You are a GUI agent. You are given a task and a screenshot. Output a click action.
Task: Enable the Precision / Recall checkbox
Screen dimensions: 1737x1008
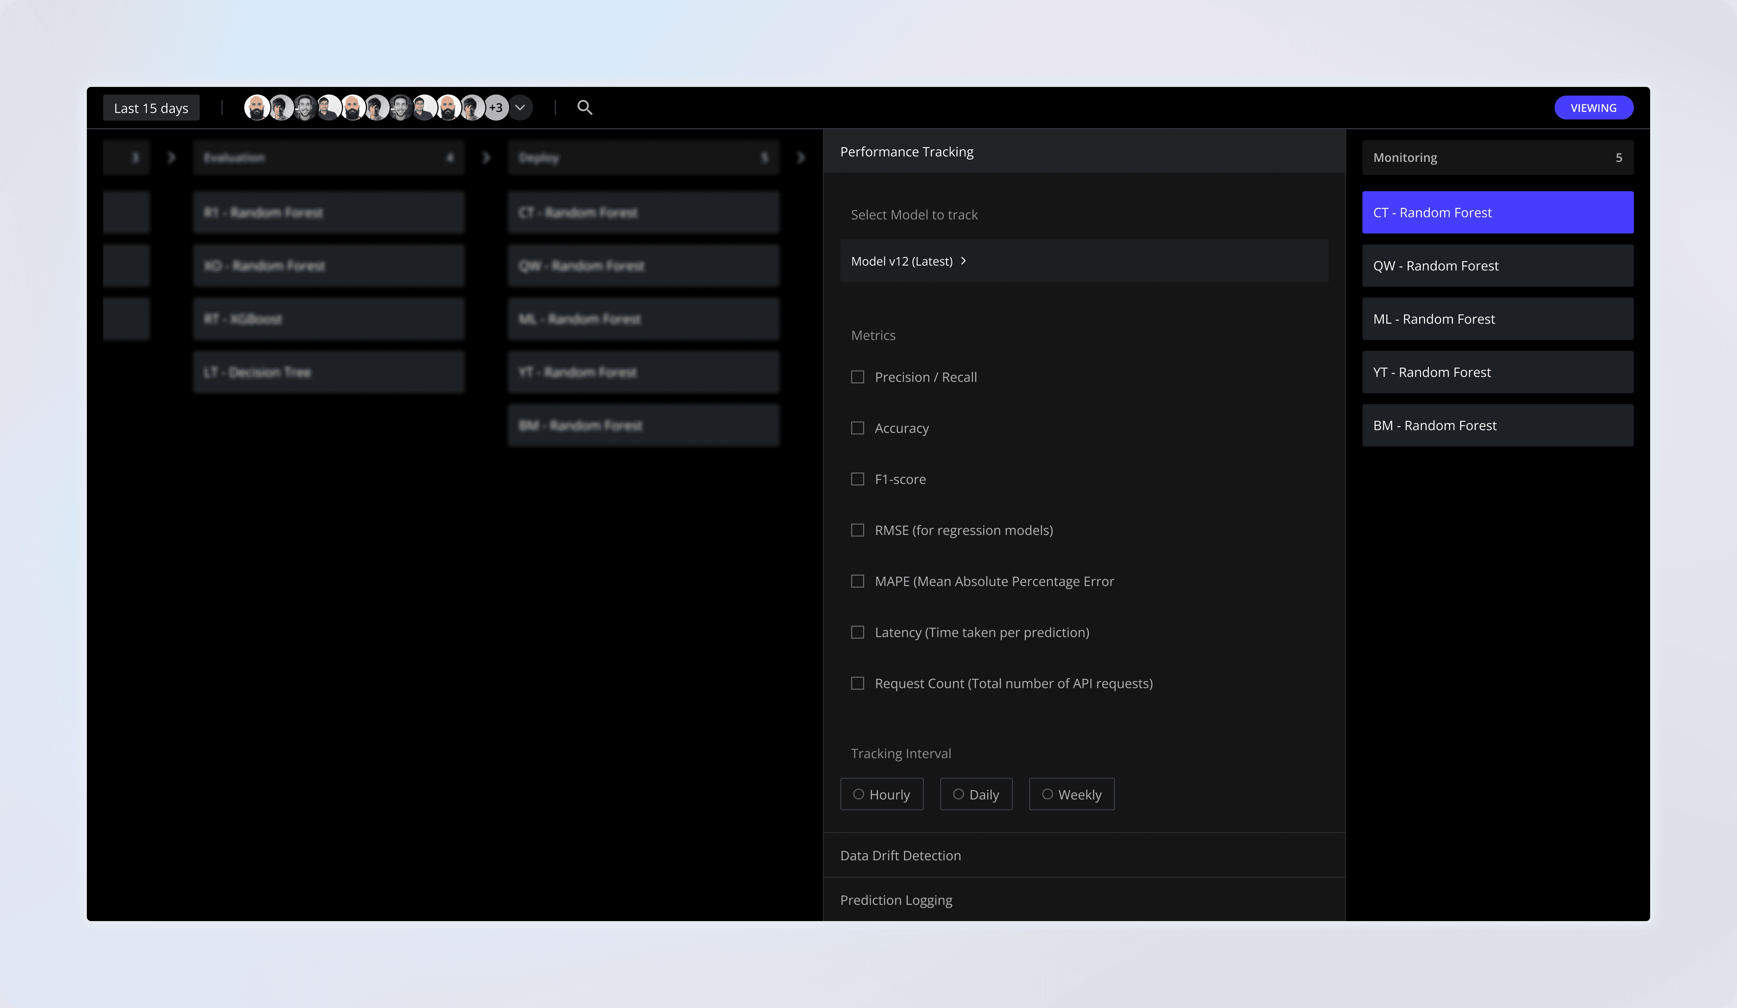tap(858, 377)
